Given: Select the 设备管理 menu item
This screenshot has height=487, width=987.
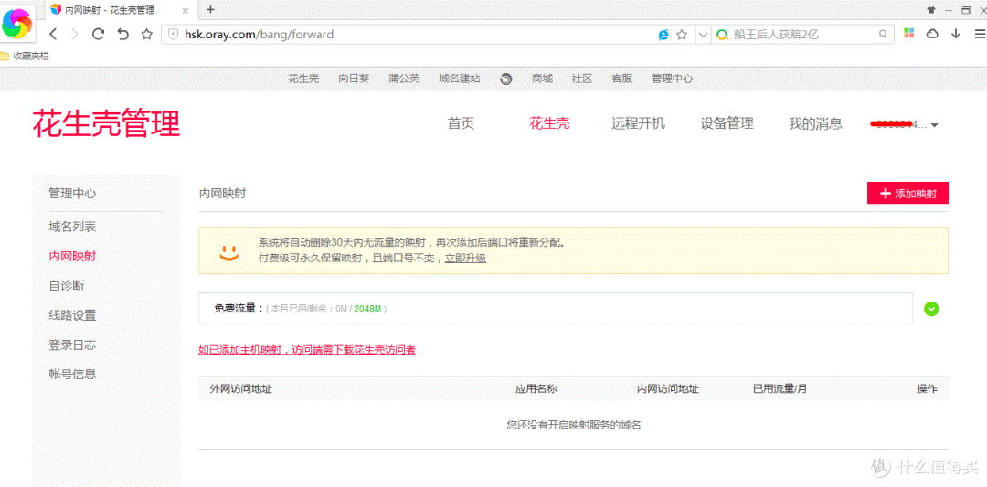Looking at the screenshot, I should pyautogui.click(x=727, y=124).
